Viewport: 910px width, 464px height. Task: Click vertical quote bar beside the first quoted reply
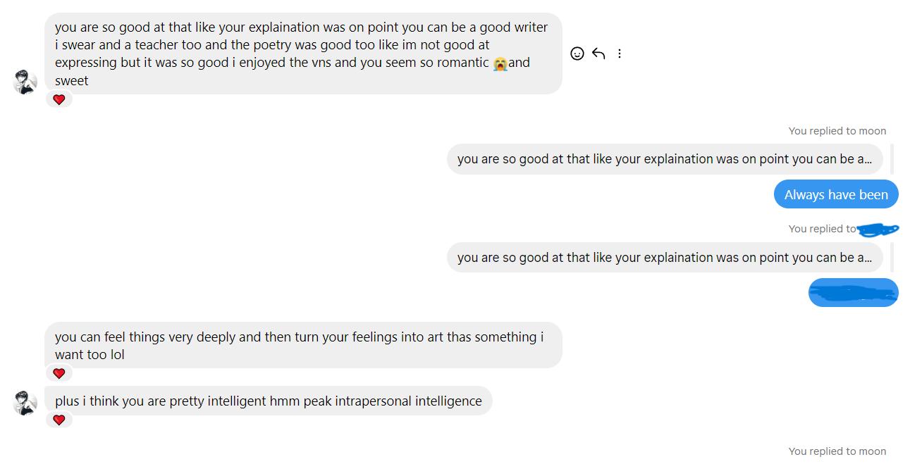[892, 159]
